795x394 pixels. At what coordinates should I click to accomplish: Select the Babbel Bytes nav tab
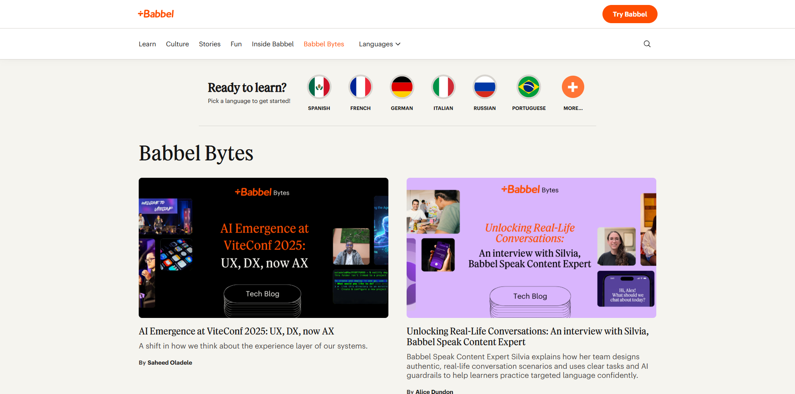point(324,44)
